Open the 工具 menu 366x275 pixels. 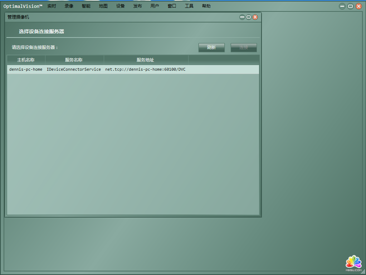(x=189, y=6)
